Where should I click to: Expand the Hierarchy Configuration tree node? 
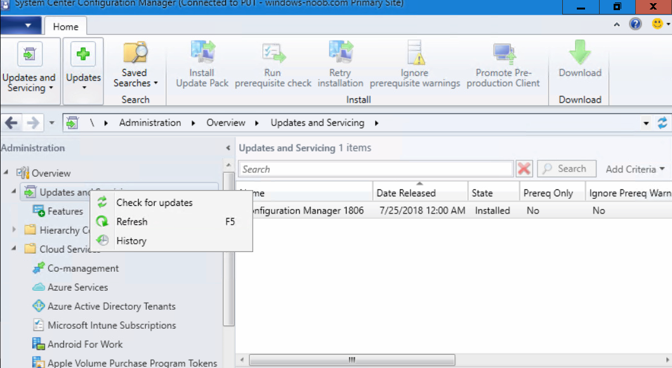click(14, 230)
